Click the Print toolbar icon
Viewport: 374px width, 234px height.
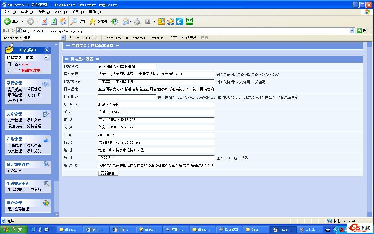pos(137,21)
